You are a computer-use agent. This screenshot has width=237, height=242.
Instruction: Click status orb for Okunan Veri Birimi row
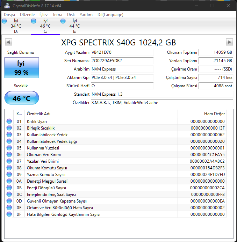(9, 154)
